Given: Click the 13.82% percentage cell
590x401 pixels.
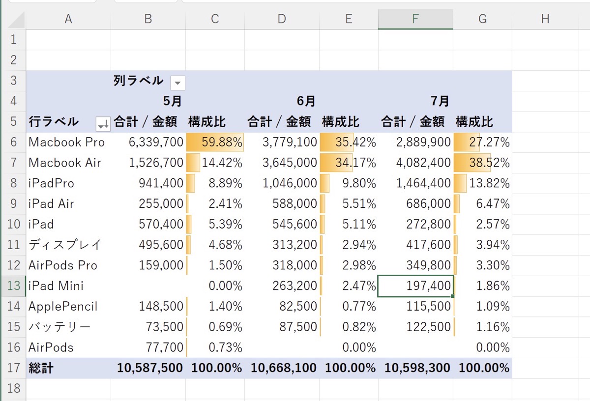Looking at the screenshot, I should point(482,183).
